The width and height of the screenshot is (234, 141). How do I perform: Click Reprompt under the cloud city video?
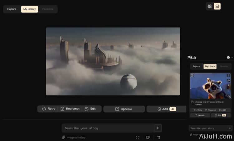70,109
